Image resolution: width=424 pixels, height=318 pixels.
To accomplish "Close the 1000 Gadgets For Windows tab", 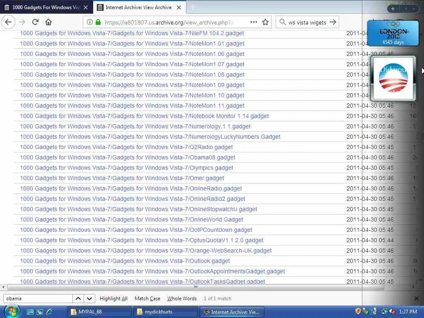I will (86, 7).
